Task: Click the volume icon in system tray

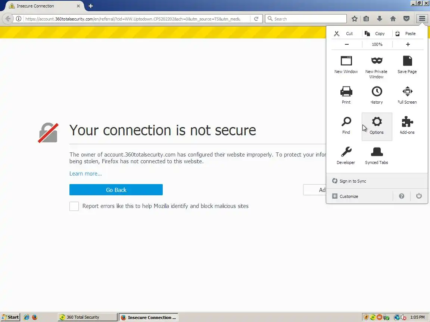Action: (x=403, y=318)
